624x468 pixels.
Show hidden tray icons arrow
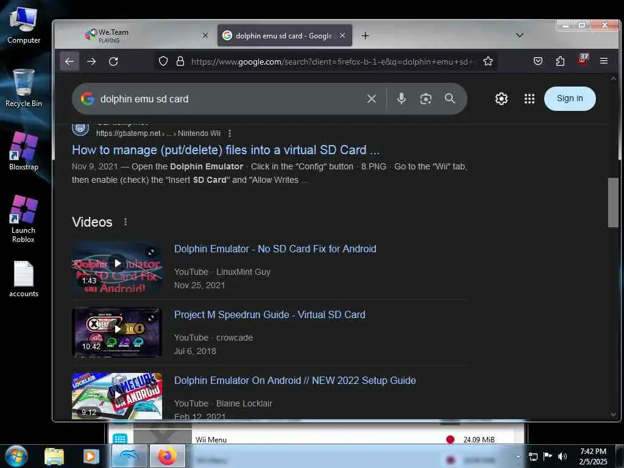[518, 456]
